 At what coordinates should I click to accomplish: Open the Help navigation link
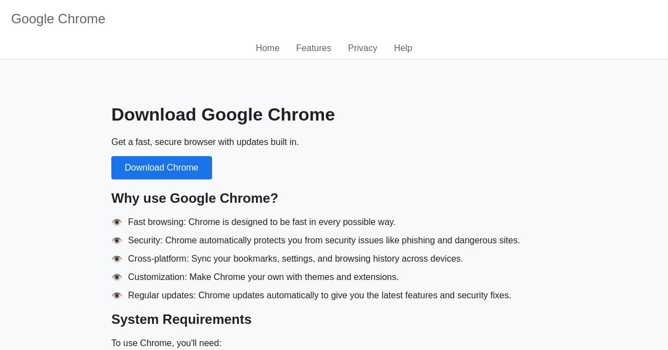(x=403, y=48)
